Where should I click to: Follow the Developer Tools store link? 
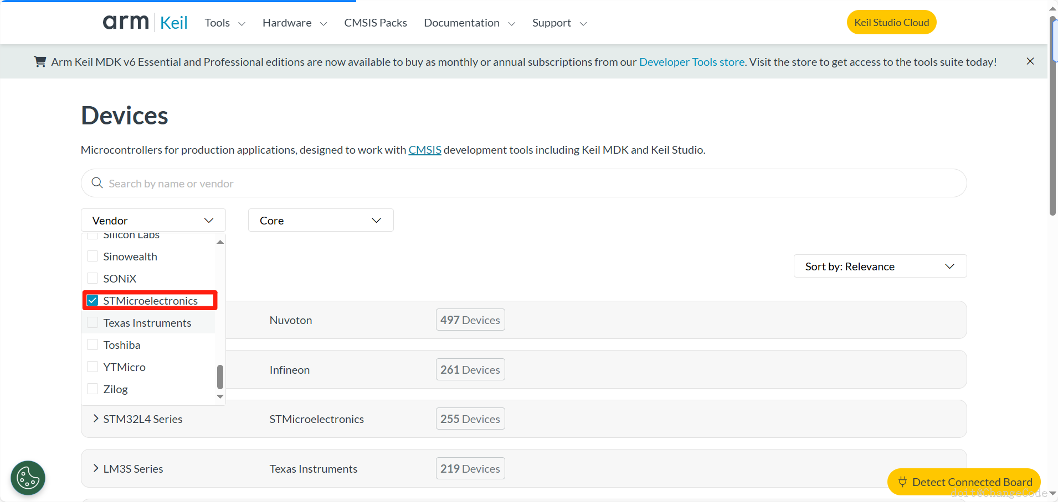click(691, 62)
